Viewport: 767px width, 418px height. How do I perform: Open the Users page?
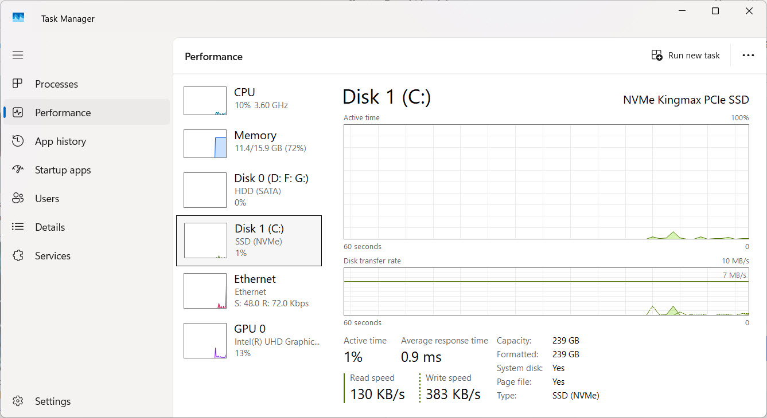18,198
